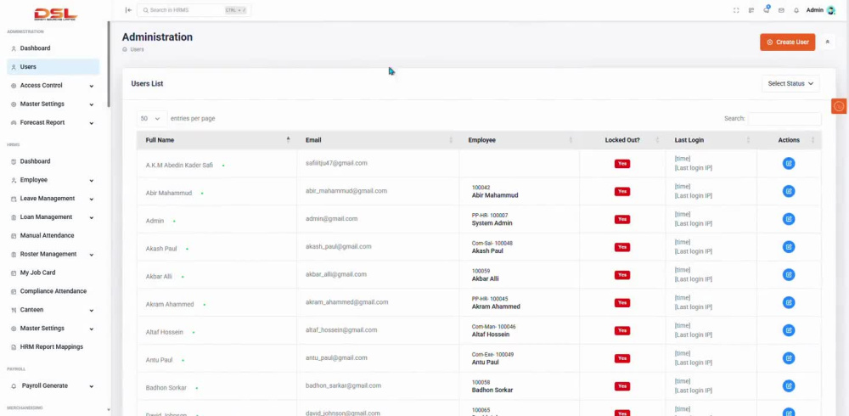Expand Leave Management menu

coord(53,199)
